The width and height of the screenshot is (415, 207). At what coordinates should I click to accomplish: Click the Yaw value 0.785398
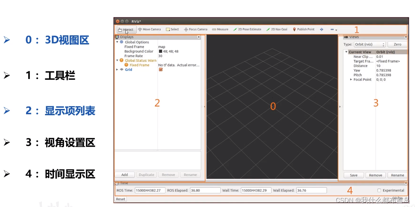pyautogui.click(x=384, y=71)
